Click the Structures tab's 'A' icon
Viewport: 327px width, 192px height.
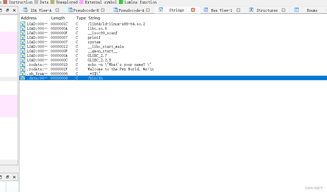pyautogui.click(x=251, y=10)
